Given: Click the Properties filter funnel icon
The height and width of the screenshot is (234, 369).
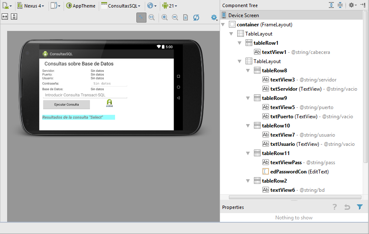Looking at the screenshot, I should pos(360,207).
